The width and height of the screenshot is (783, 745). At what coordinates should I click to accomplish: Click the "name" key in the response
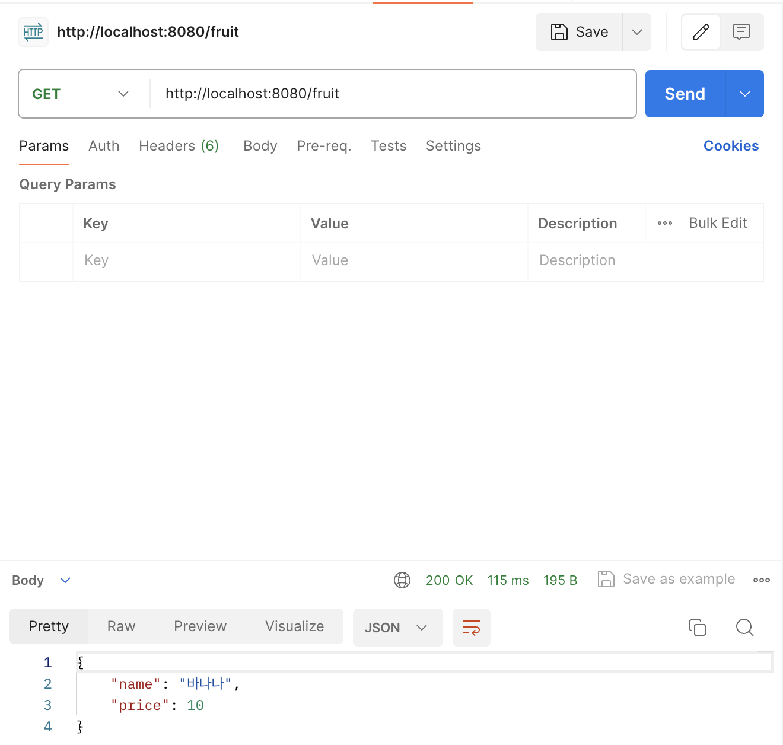pyautogui.click(x=136, y=684)
